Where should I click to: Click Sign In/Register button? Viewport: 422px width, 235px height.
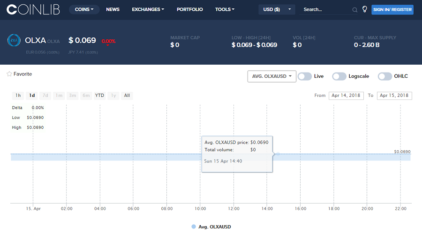[392, 10]
